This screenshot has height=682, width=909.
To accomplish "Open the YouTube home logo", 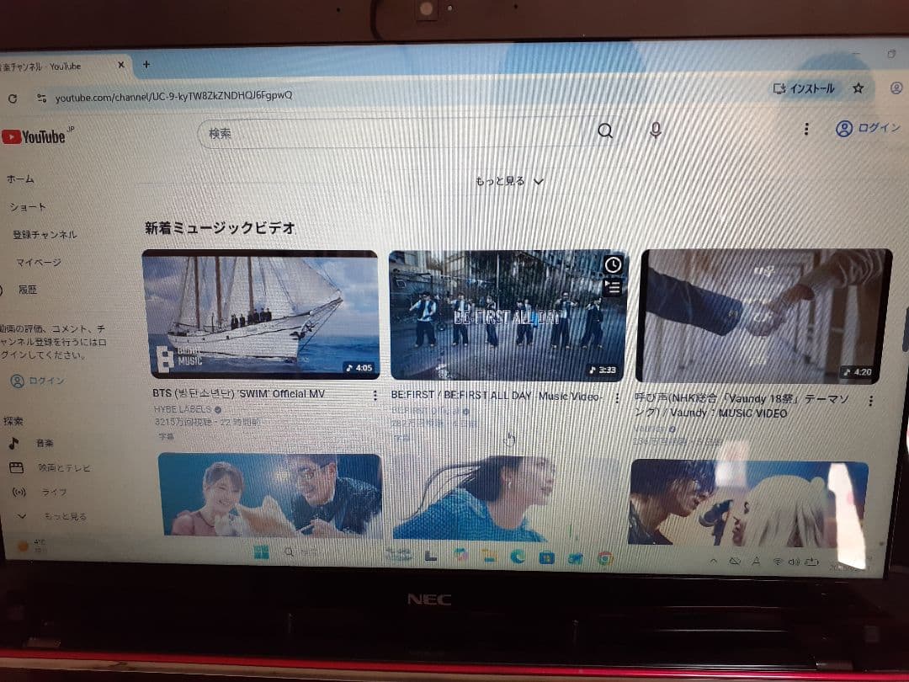I will [x=34, y=137].
